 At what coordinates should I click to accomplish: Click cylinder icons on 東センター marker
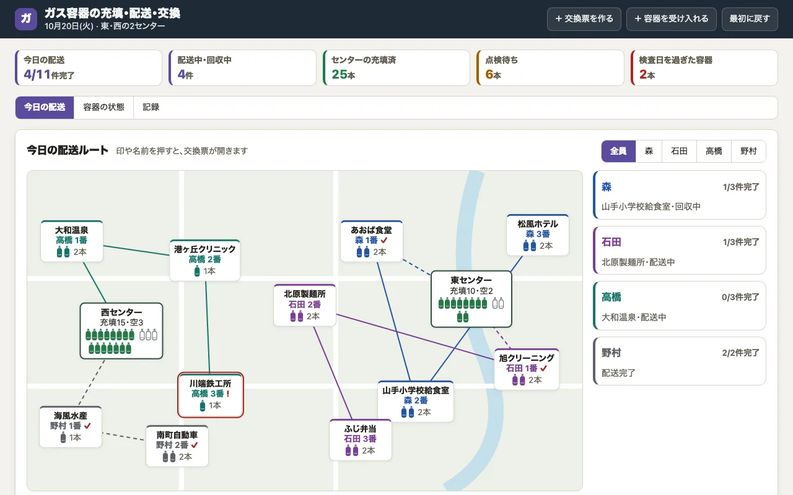click(471, 309)
